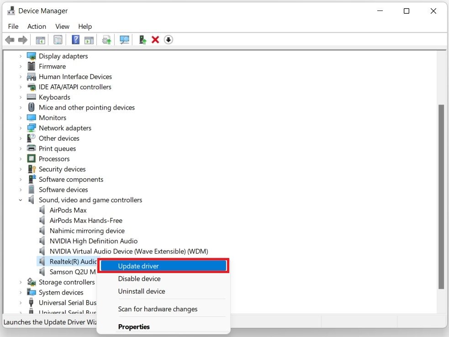This screenshot has width=449, height=337.
Task: Expand the Display adapters node
Action: [x=21, y=56]
